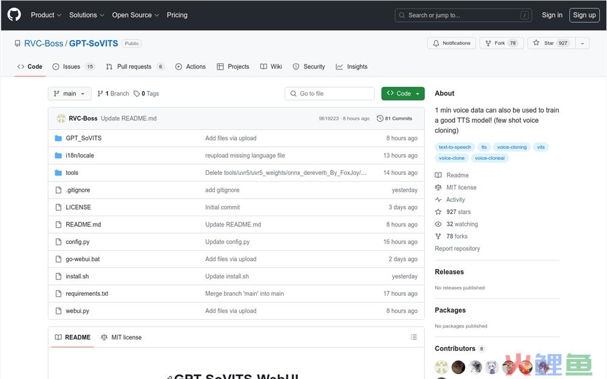The width and height of the screenshot is (607, 379).
Task: Open MIT license link in About sidebar
Action: 456,188
